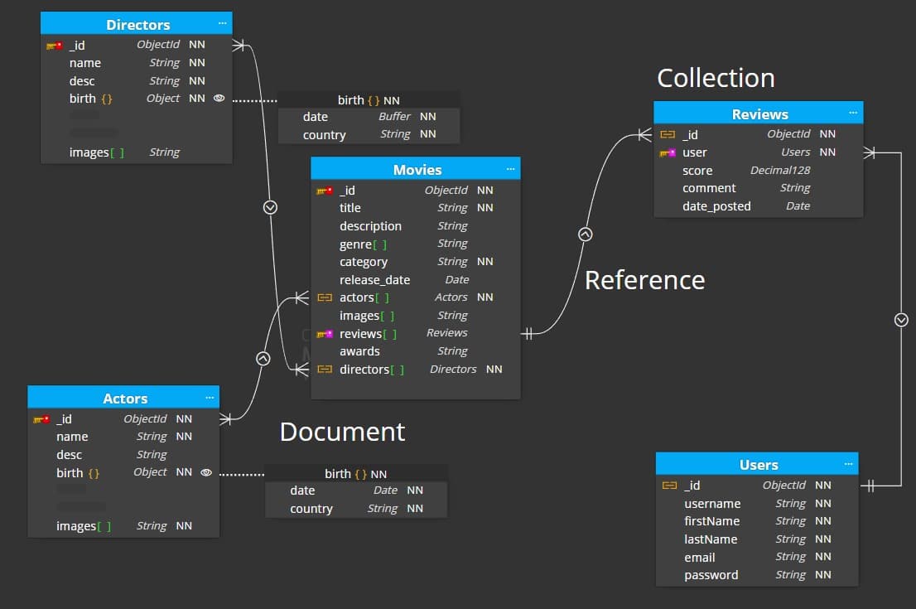This screenshot has width=916, height=609.
Task: Select the release_date field in Movies
Action: click(416, 280)
